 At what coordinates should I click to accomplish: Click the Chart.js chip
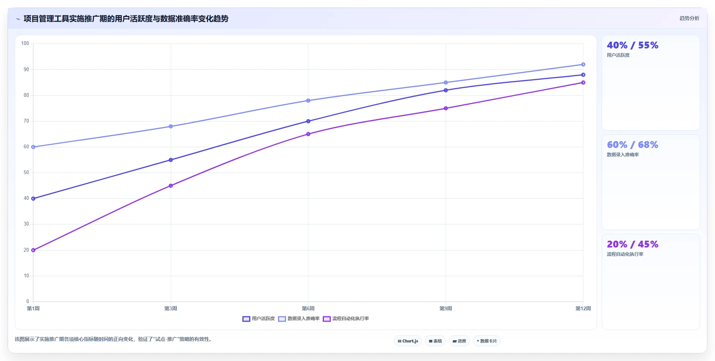coord(408,341)
